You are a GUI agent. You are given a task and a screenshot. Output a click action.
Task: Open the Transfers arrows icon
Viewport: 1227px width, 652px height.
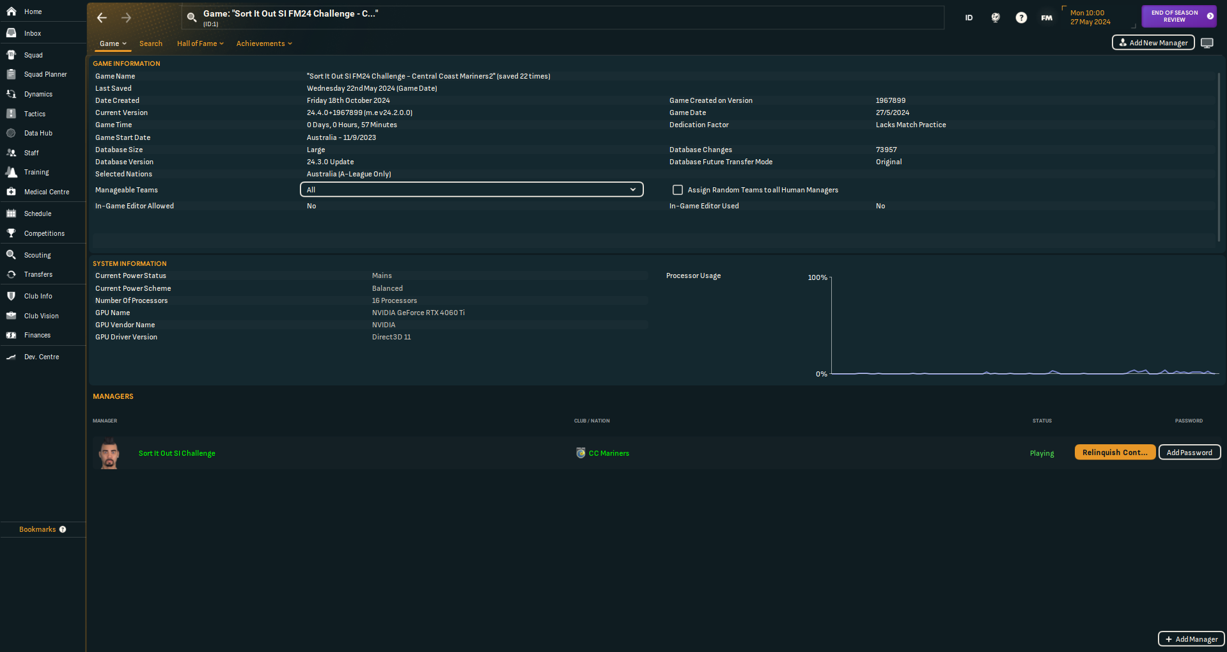[x=11, y=274]
